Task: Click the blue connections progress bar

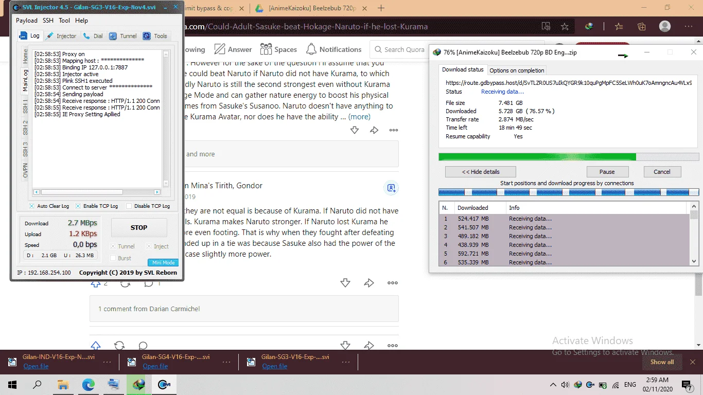Action: click(x=569, y=192)
